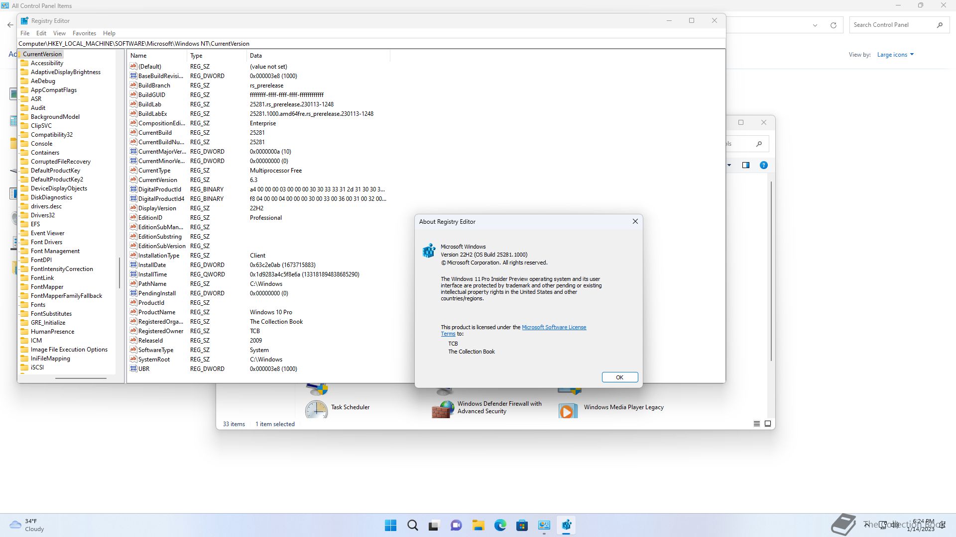The image size is (956, 537).
Task: Click the BaseBuildRevision DWORD value icon
Action: point(133,76)
